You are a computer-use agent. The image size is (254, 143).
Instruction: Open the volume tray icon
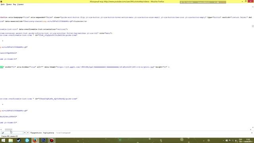pos(236,141)
